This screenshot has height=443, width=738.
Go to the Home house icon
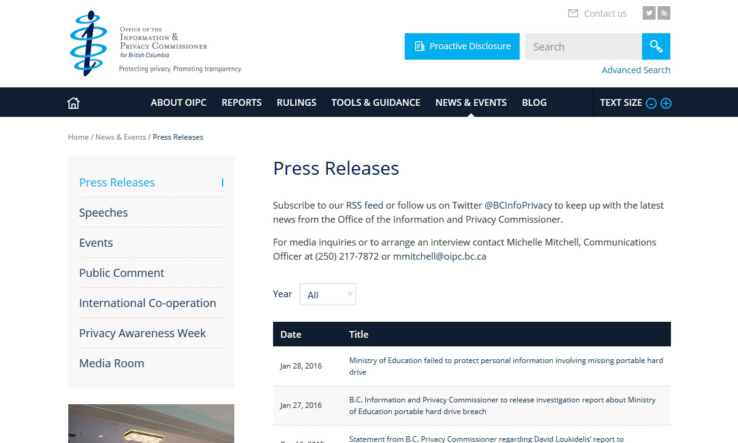(x=73, y=103)
